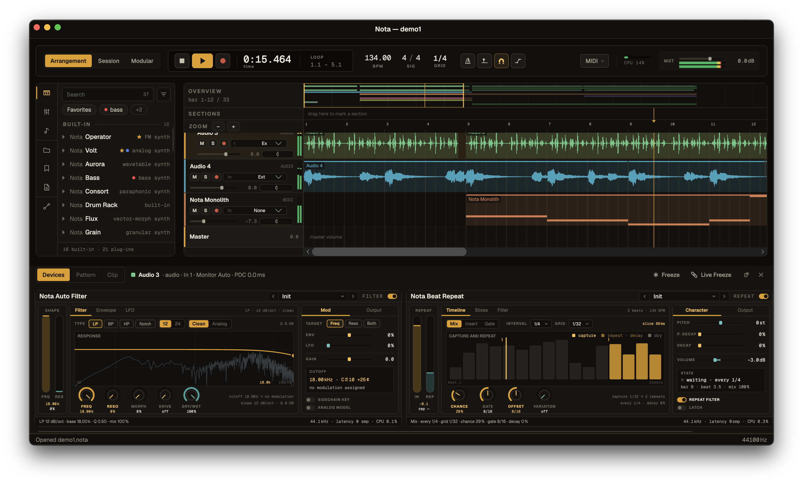Image resolution: width=803 pixels, height=484 pixels.
Task: Adjust the Audio 4 volume slider
Action: click(214, 188)
